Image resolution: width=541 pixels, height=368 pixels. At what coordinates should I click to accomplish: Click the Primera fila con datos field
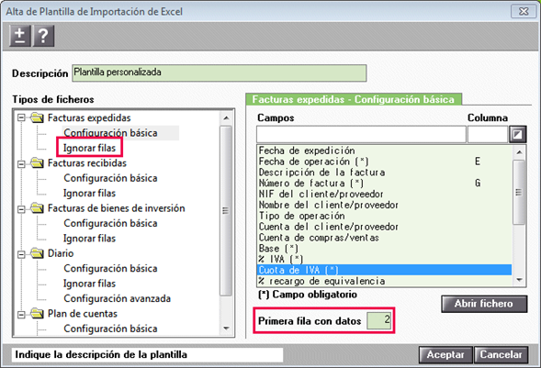pos(378,320)
